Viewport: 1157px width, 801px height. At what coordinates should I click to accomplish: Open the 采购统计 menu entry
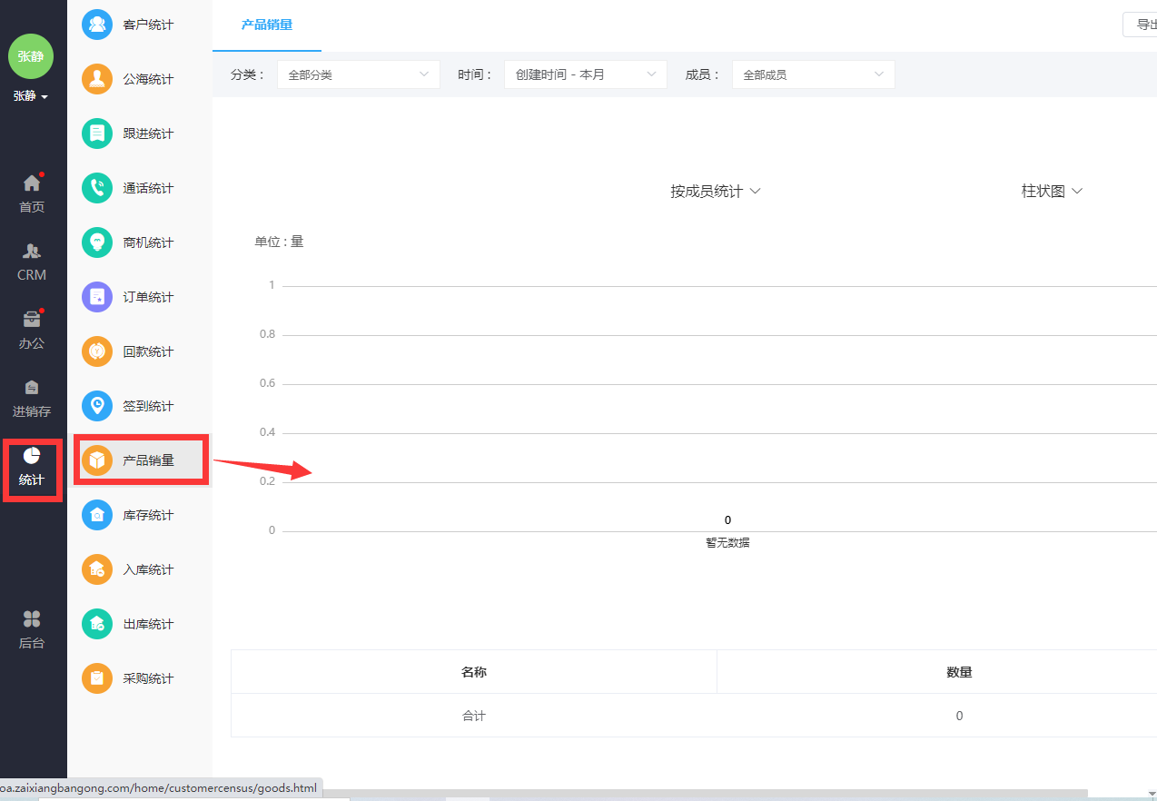click(x=140, y=678)
